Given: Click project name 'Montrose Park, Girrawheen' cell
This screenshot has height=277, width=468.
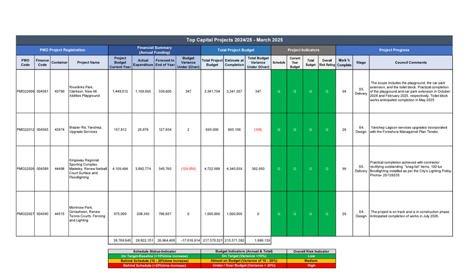Looking at the screenshot, I should pyautogui.click(x=87, y=214).
